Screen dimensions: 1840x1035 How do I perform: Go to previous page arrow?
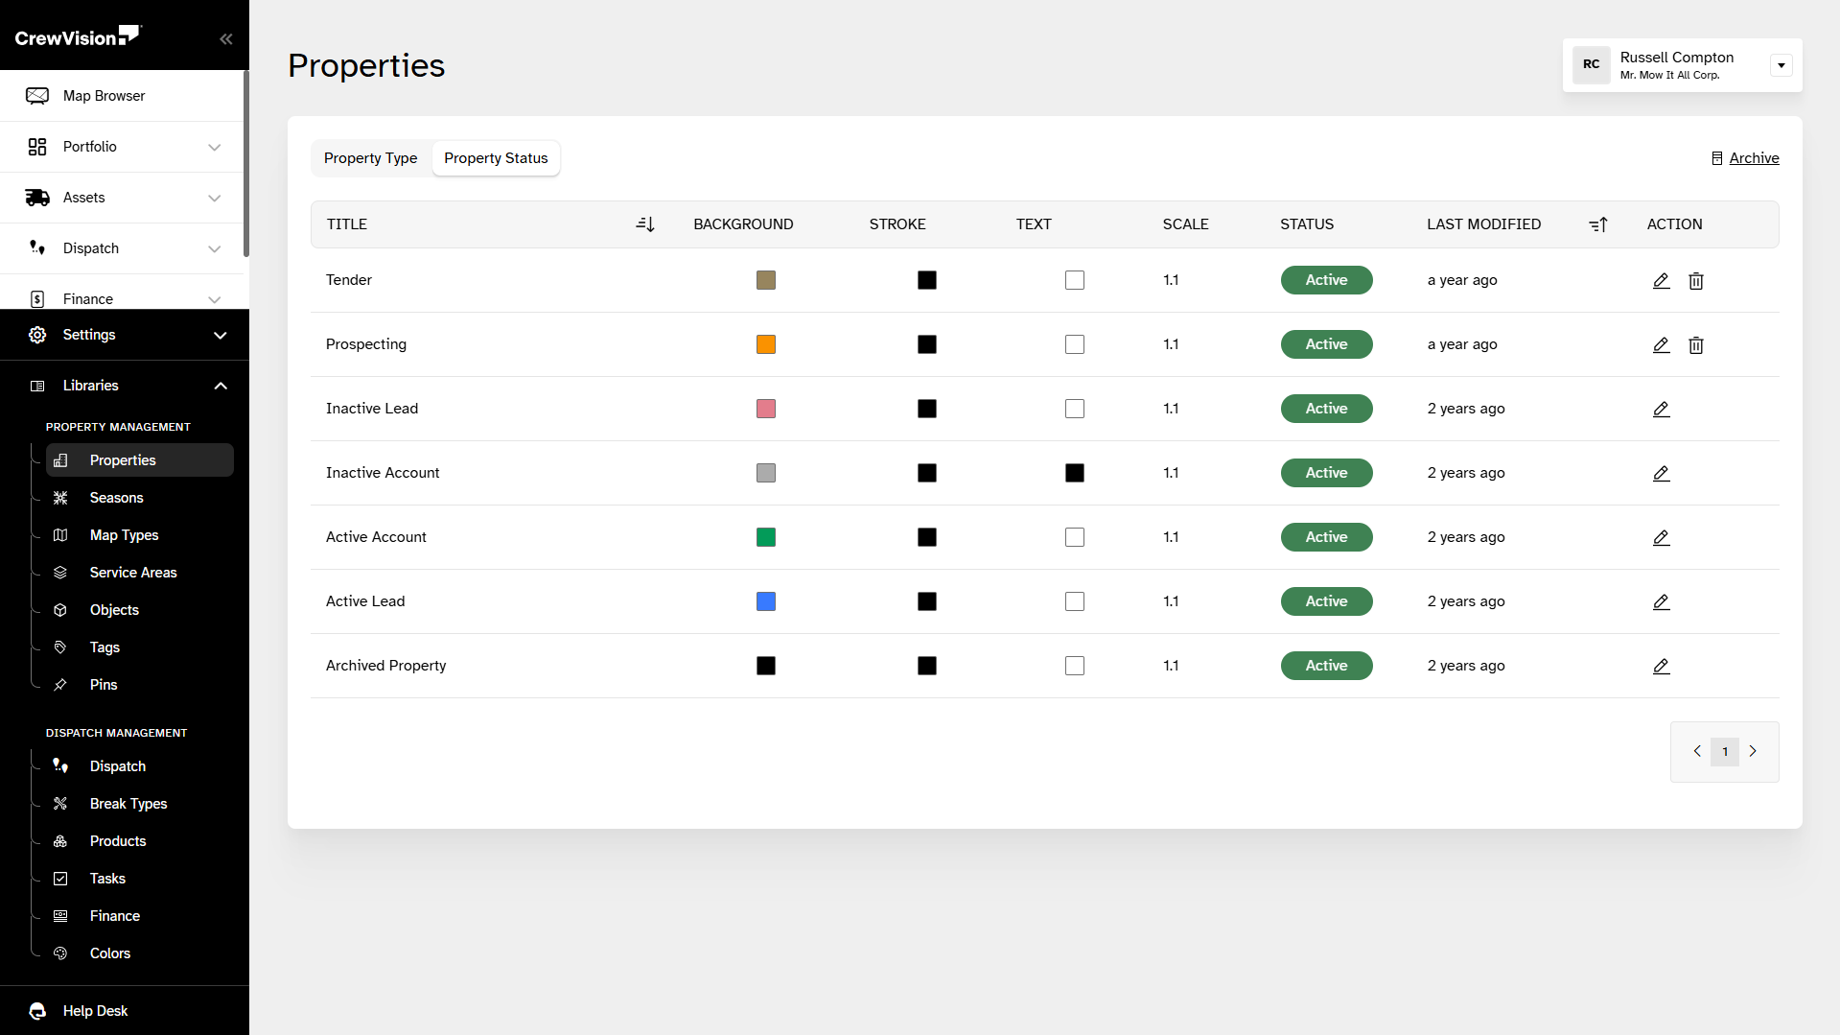(1697, 751)
